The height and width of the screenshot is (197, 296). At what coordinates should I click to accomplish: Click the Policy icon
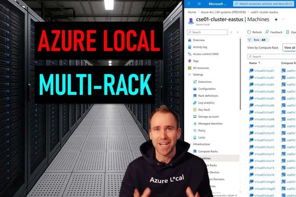195,131
